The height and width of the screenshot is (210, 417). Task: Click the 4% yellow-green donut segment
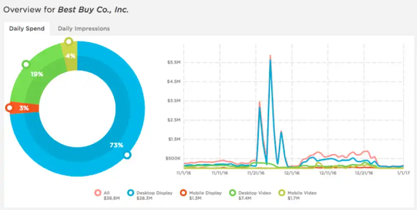71,56
